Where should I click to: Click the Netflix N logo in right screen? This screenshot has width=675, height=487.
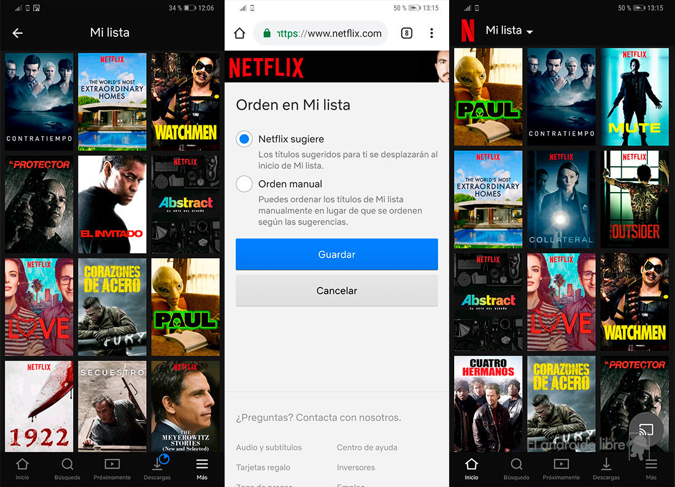pos(468,31)
